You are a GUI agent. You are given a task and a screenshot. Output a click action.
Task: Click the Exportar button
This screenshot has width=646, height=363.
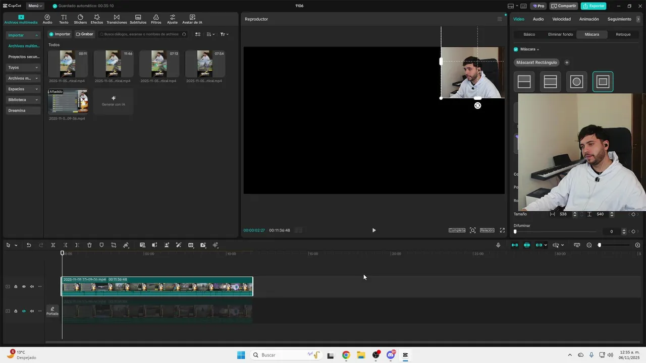pyautogui.click(x=594, y=6)
